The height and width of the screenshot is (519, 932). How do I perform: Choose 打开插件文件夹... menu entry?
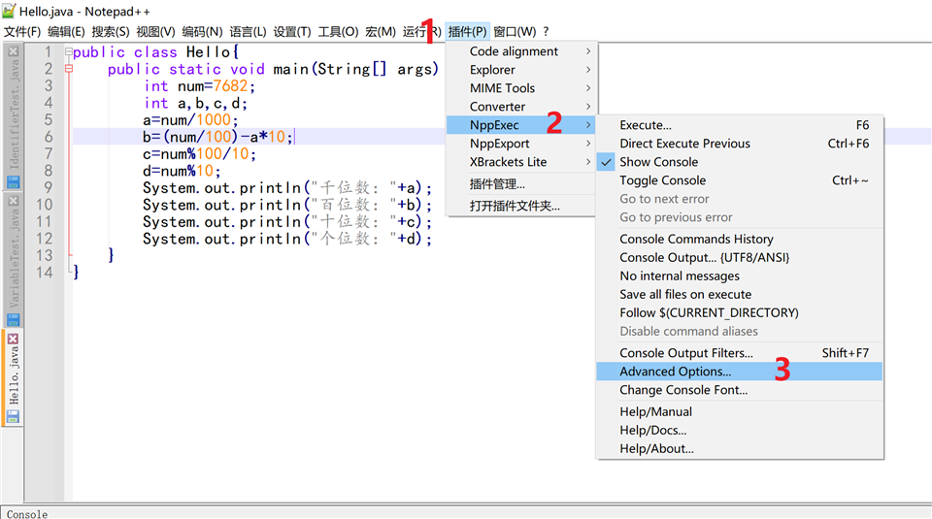coord(521,206)
